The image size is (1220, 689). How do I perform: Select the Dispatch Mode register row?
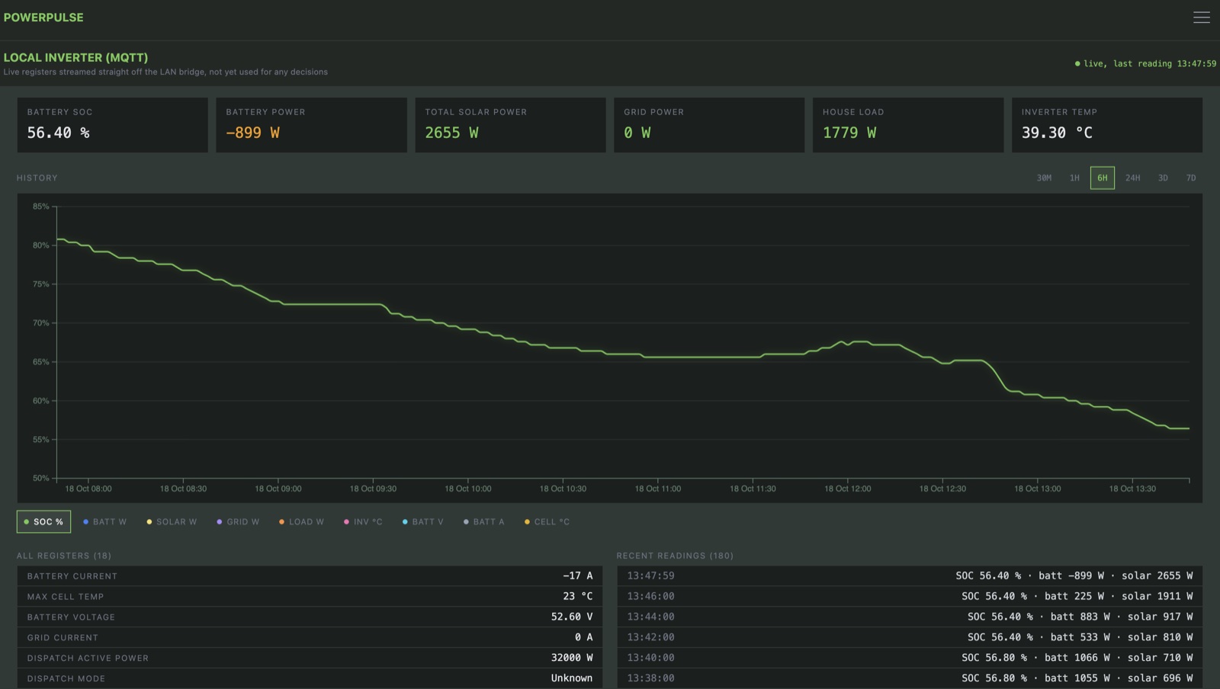(x=310, y=678)
